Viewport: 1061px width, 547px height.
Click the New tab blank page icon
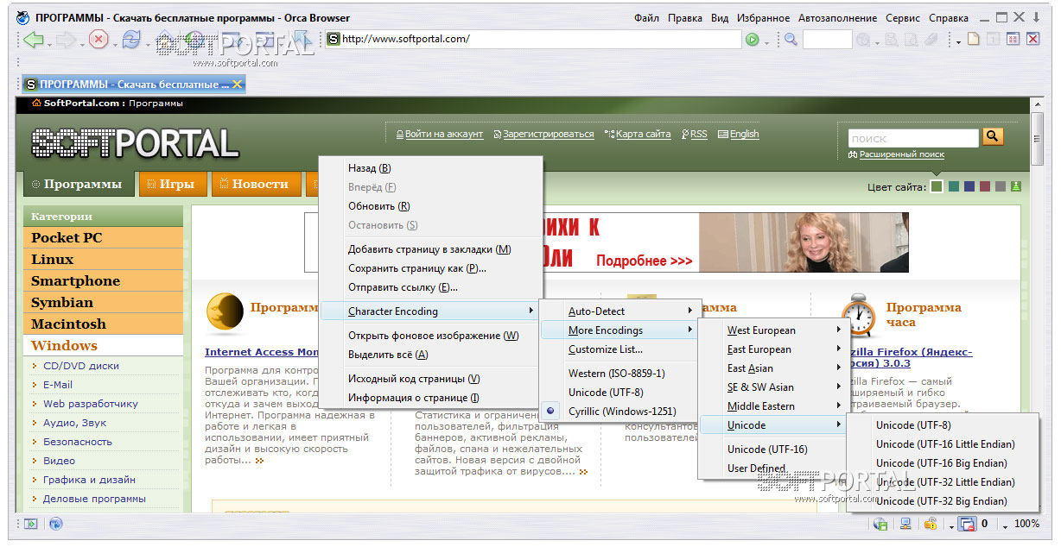pos(974,39)
